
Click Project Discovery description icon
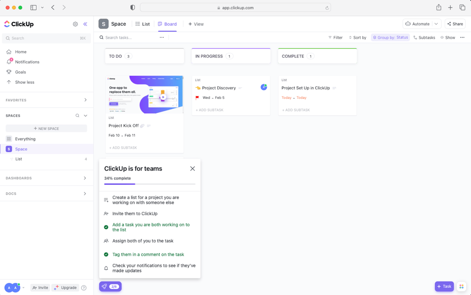(x=240, y=88)
